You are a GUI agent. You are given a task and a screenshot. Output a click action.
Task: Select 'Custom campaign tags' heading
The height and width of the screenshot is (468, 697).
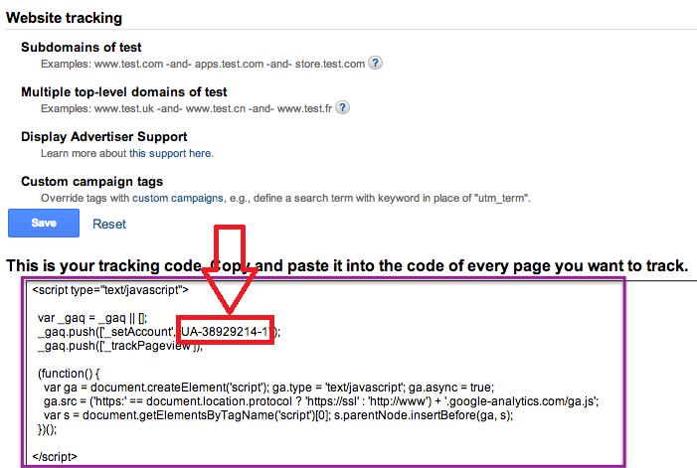click(92, 182)
